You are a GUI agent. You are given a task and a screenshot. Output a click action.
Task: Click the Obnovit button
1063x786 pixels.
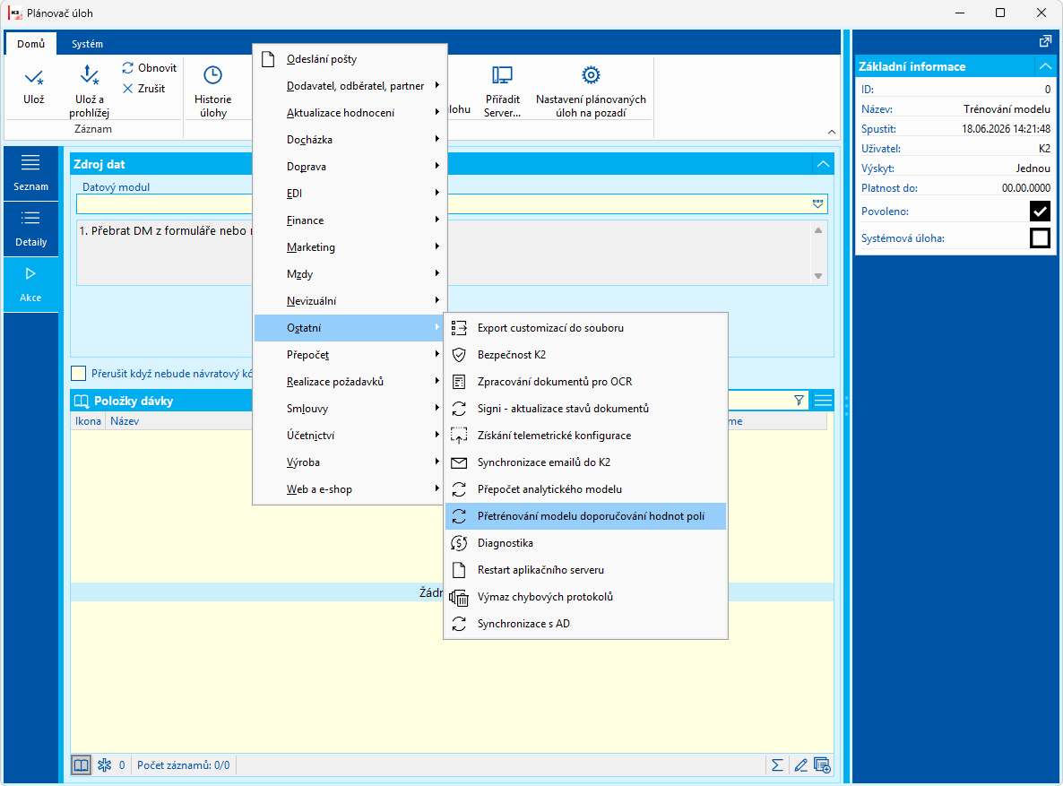149,68
